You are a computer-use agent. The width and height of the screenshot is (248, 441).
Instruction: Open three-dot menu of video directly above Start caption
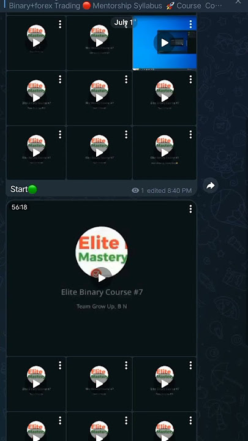pos(60,135)
